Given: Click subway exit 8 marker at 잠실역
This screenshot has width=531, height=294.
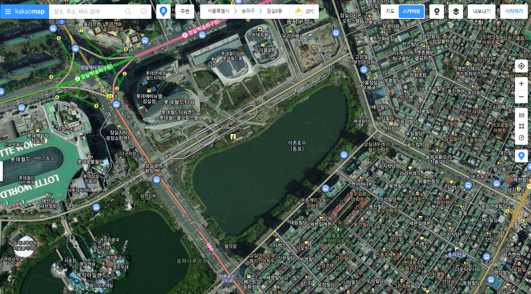Looking at the screenshot, I should tap(126, 49).
